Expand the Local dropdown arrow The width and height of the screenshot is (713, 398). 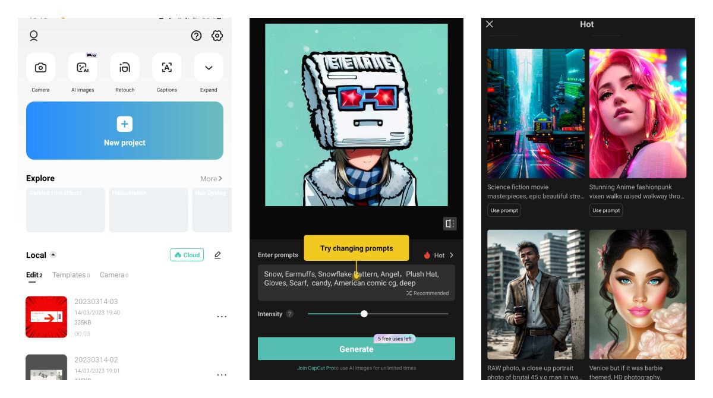[x=53, y=255]
